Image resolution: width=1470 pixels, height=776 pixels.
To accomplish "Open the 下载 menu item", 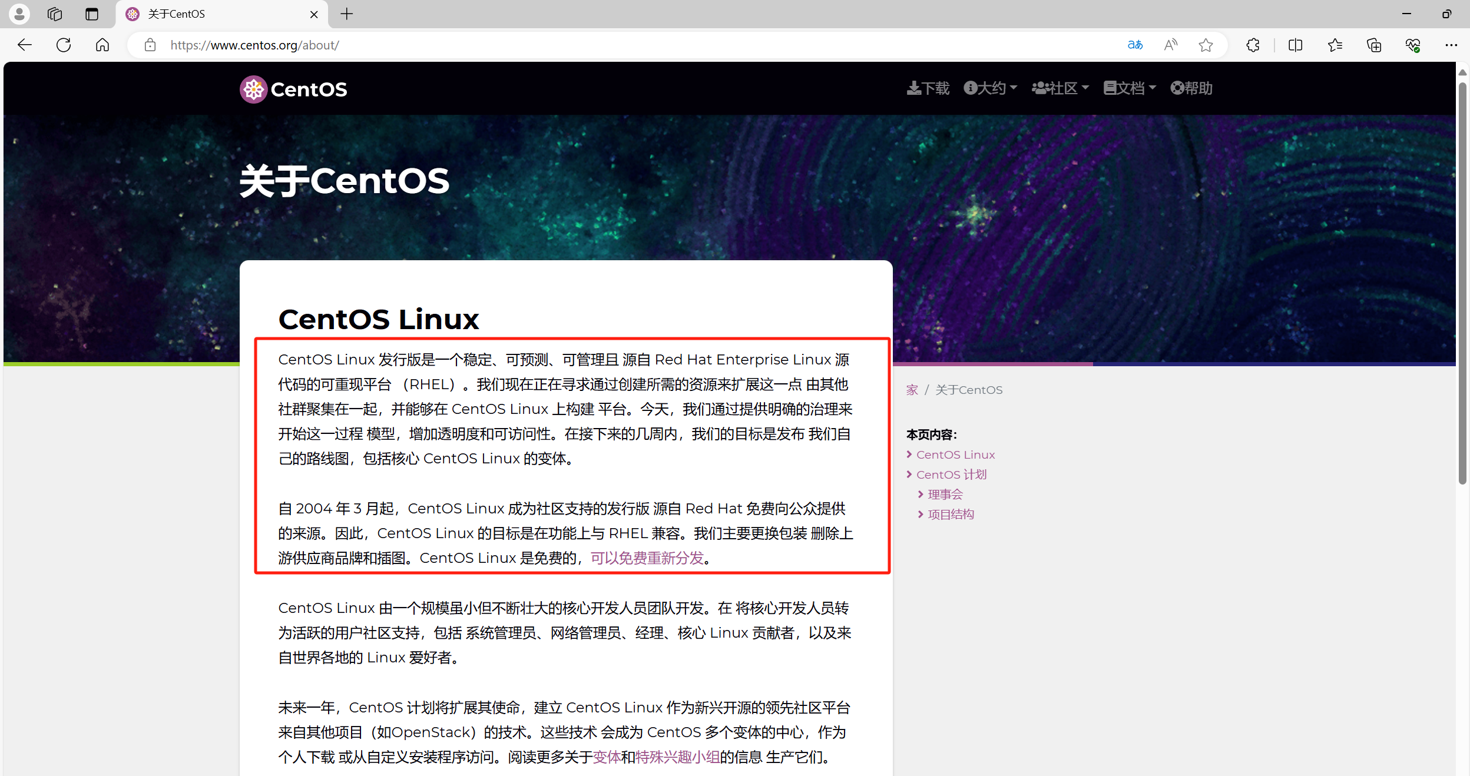I will pyautogui.click(x=928, y=88).
